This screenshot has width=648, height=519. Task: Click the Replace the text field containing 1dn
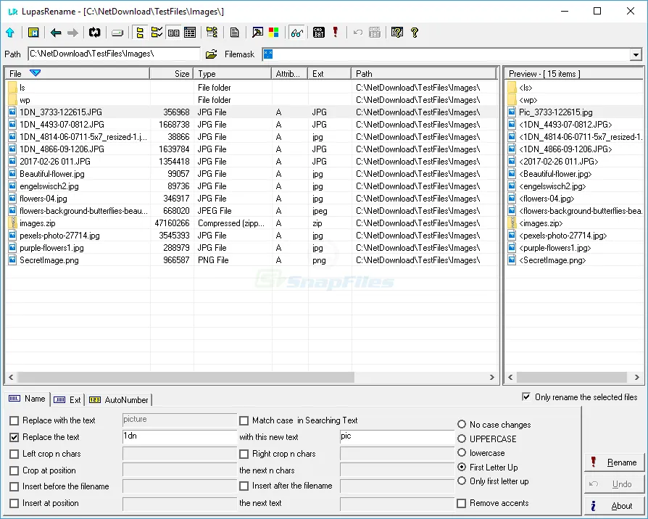click(x=179, y=436)
